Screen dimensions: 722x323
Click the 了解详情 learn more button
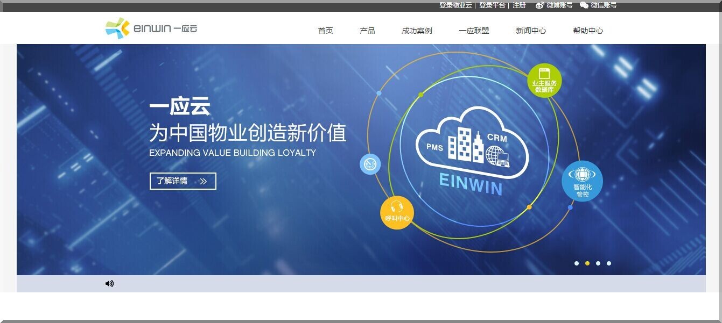[x=183, y=181]
